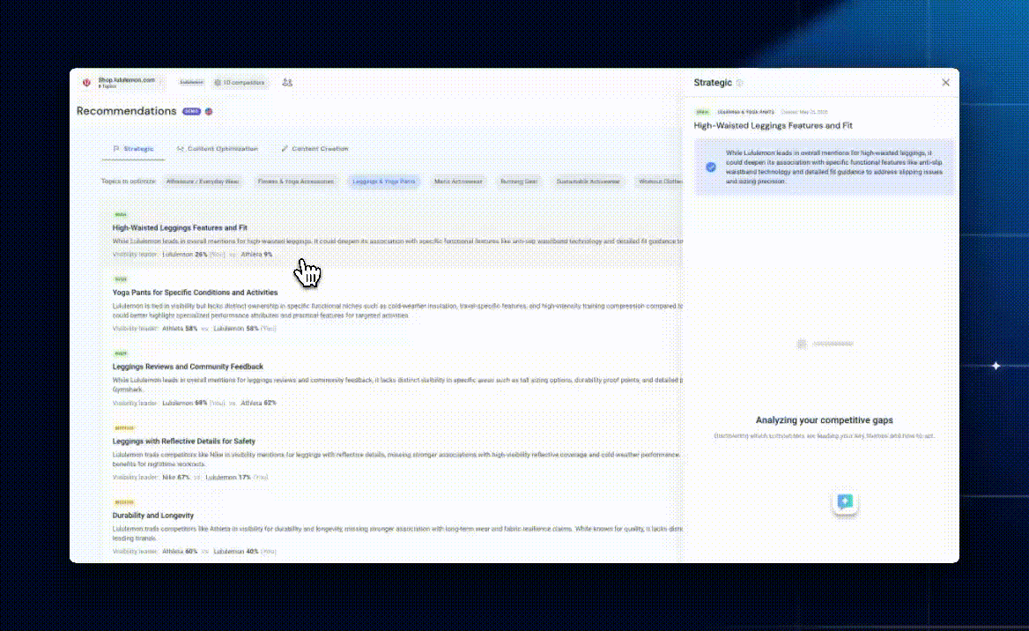Click the lululemon logo icon in the header
Viewport: 1029px width, 631px height.
[x=86, y=83]
